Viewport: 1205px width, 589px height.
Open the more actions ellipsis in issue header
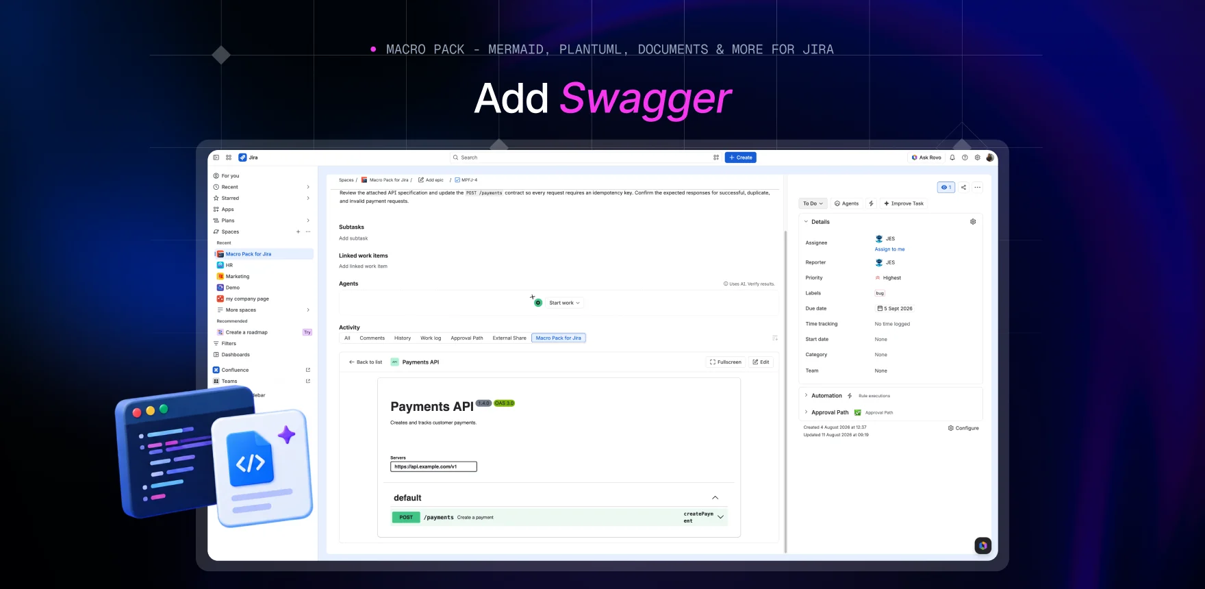pyautogui.click(x=978, y=187)
